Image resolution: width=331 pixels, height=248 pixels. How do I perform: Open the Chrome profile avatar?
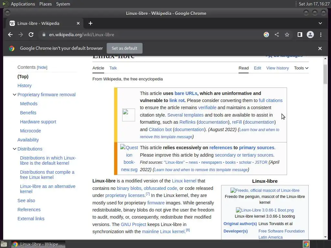click(x=310, y=35)
